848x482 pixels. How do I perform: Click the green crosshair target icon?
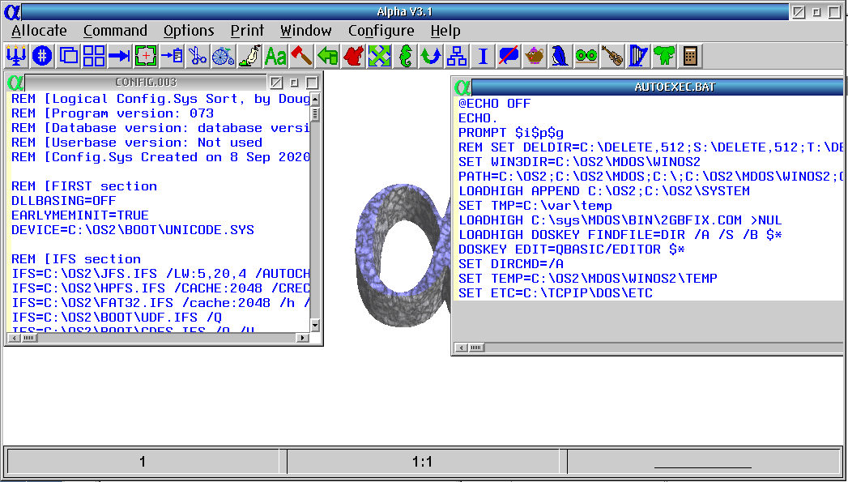146,56
